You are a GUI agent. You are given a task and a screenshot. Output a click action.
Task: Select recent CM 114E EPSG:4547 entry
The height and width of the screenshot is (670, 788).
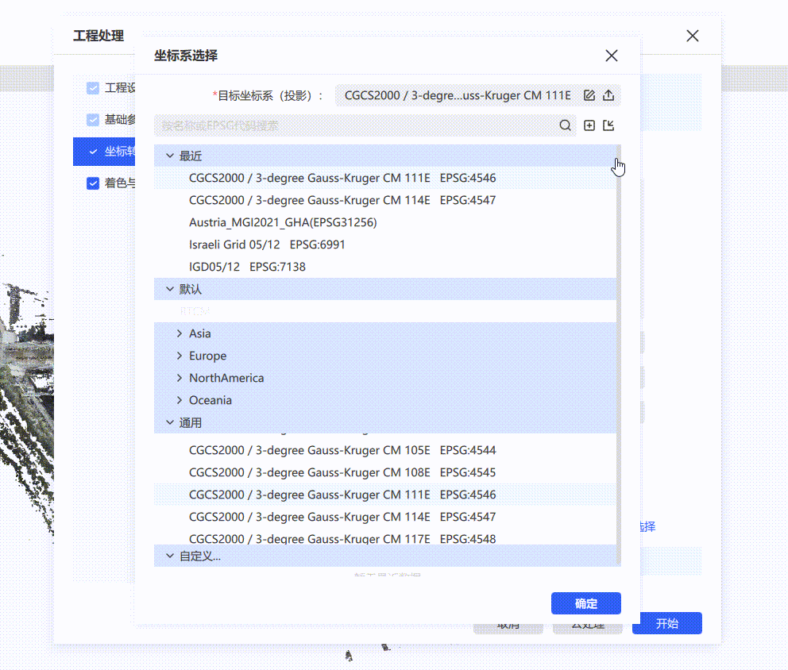(x=385, y=200)
